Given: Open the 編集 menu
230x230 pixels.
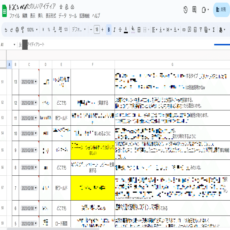Looking at the screenshot, I should coord(25,16).
